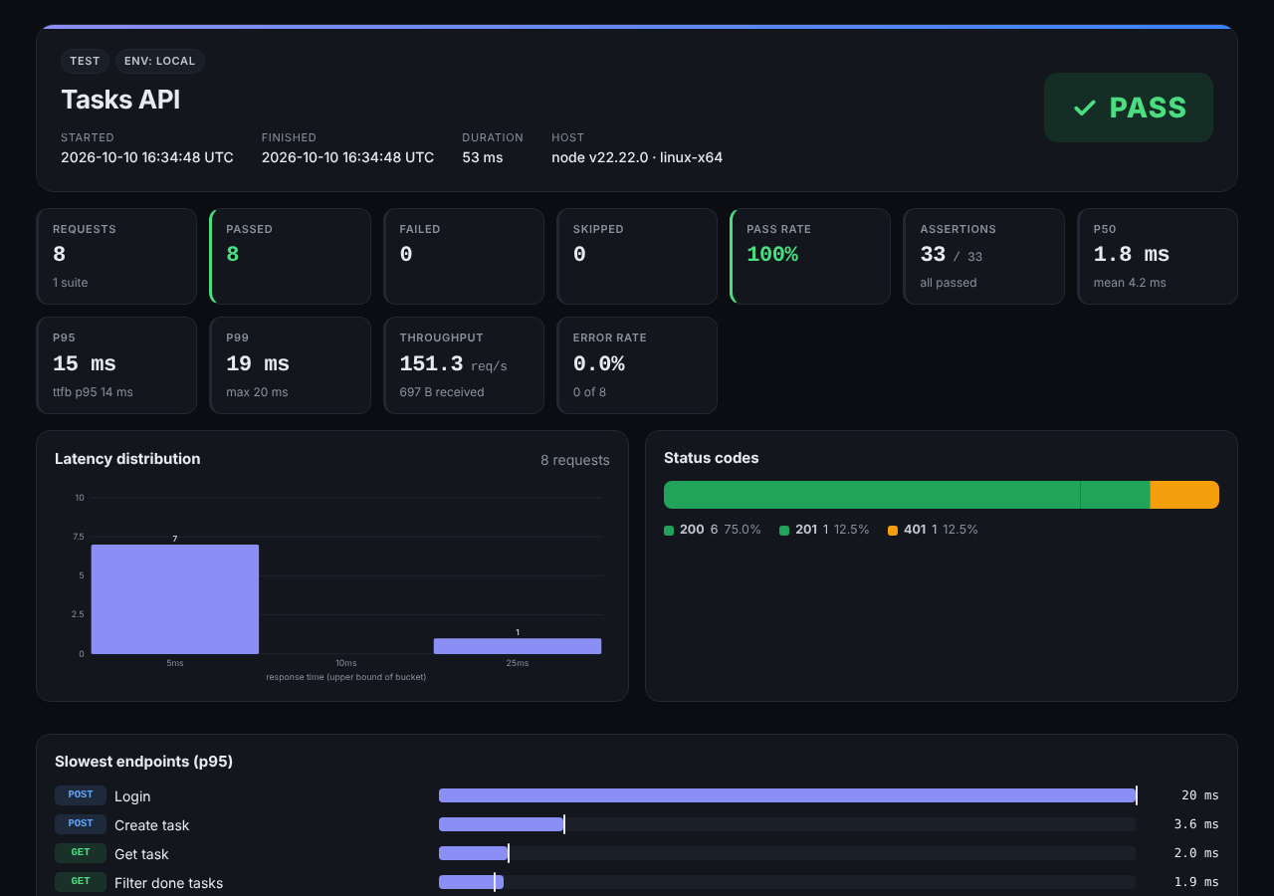Click the Login latency bar
This screenshot has width=1274, height=896.
[x=787, y=795]
